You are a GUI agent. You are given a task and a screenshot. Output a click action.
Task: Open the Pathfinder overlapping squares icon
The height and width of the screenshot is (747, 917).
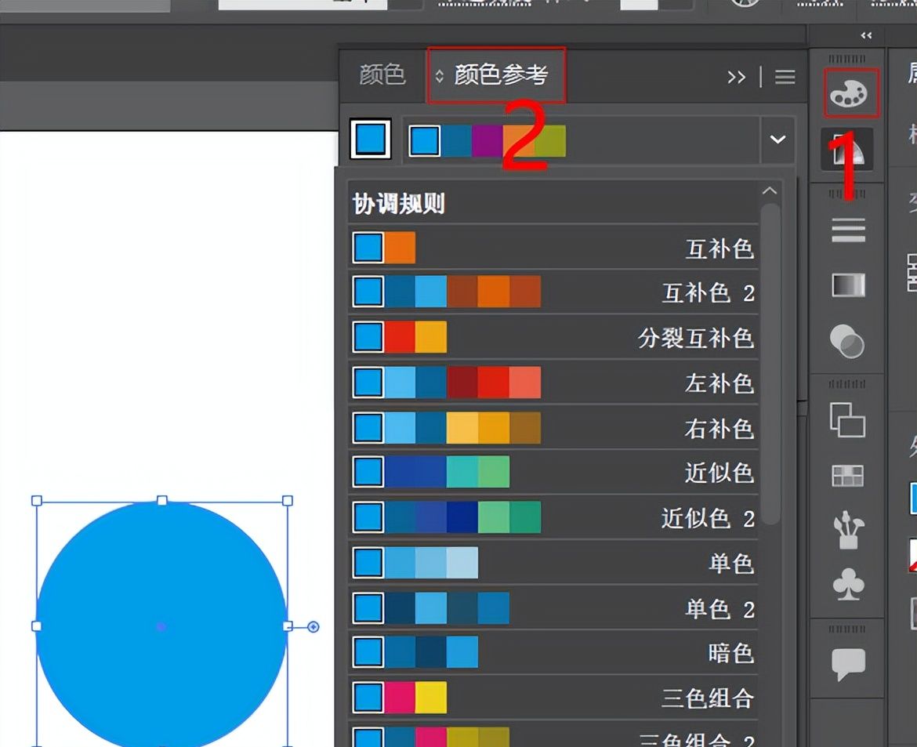pos(847,420)
